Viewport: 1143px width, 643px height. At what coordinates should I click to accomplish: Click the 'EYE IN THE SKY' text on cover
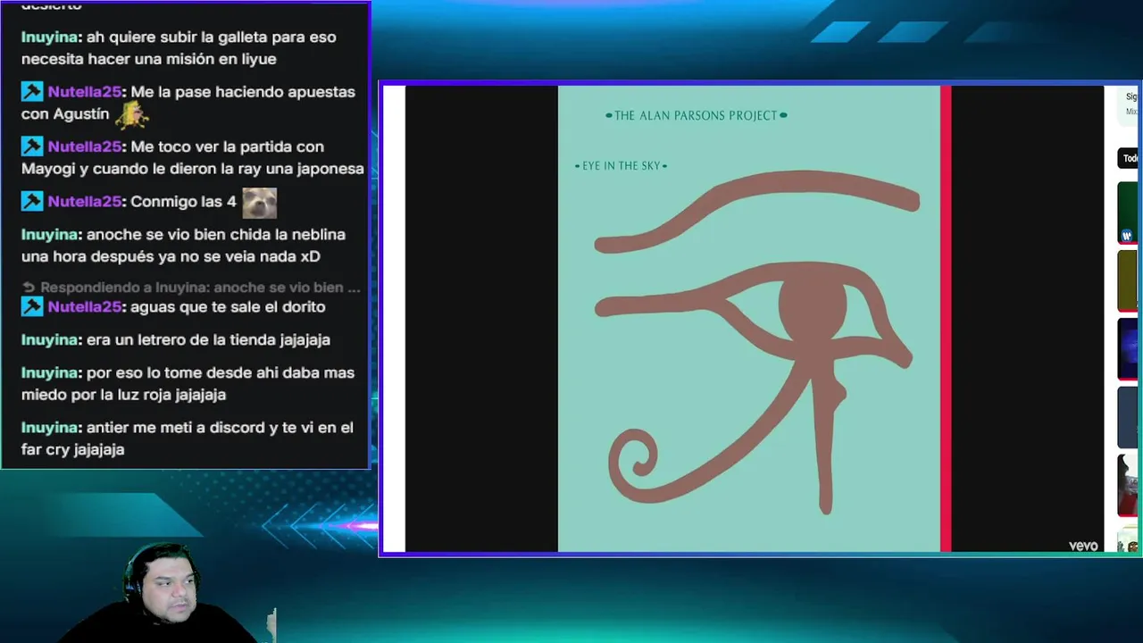pyautogui.click(x=621, y=166)
